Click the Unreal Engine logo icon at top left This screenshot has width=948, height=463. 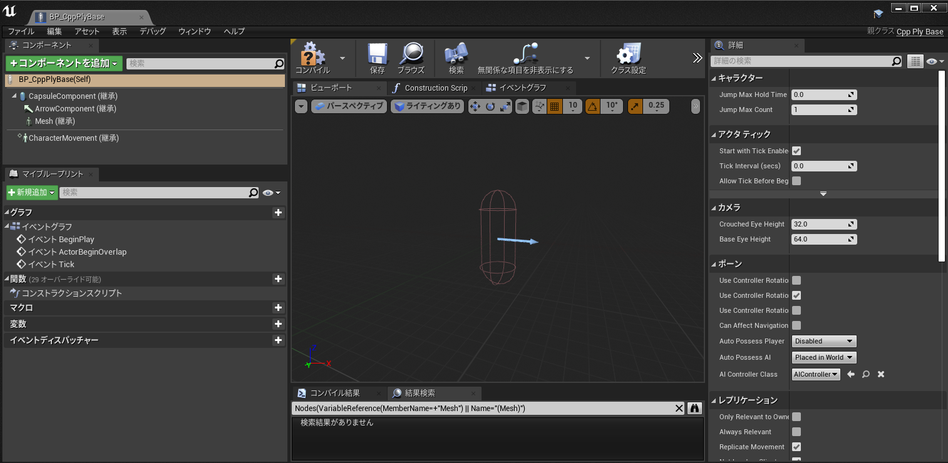(9, 12)
